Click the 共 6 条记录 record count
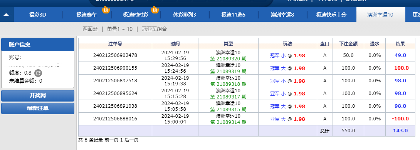The height and width of the screenshot is (150, 420). coord(91,140)
